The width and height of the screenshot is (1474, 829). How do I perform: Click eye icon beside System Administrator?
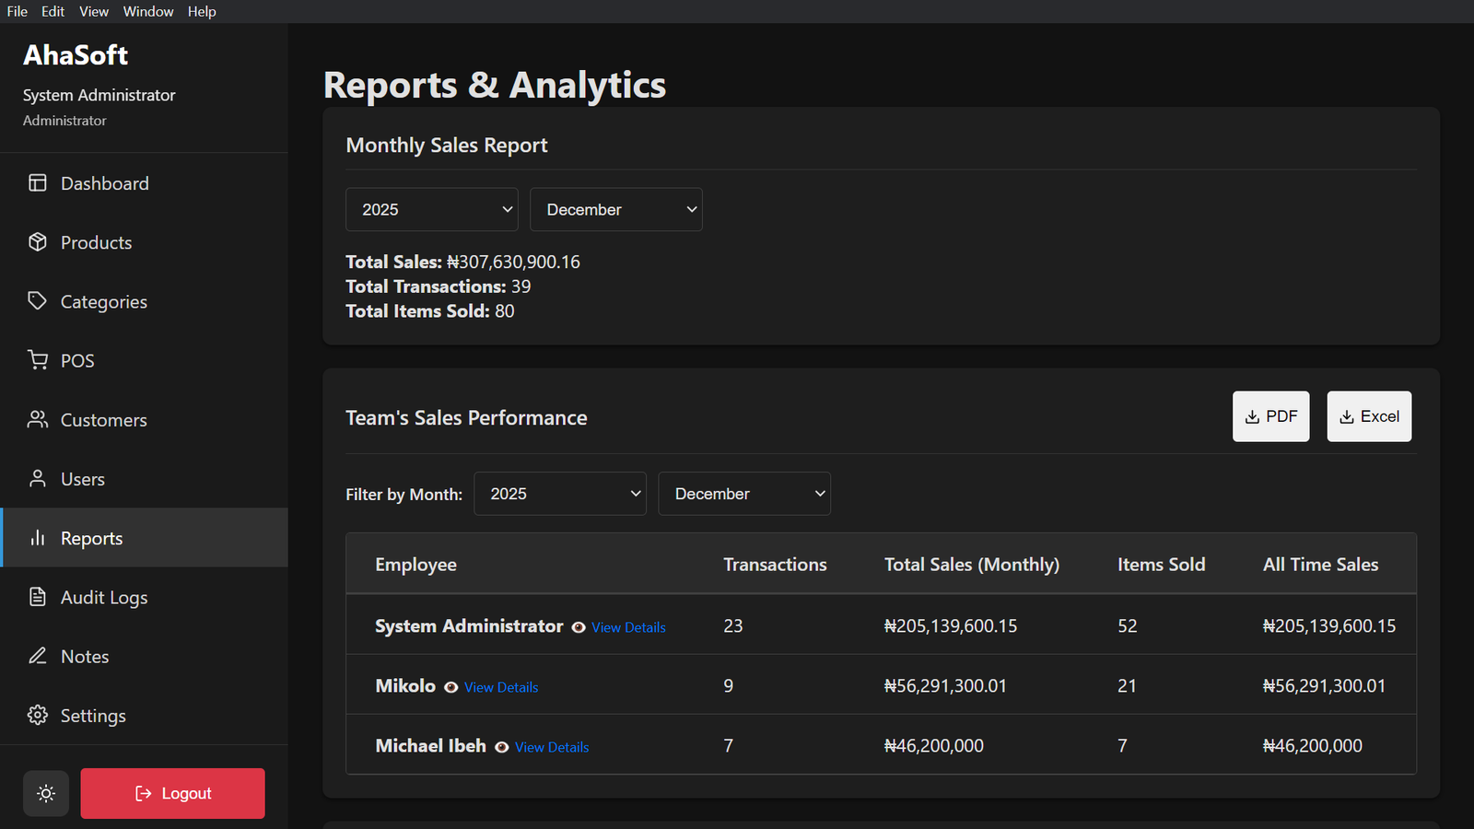point(579,627)
